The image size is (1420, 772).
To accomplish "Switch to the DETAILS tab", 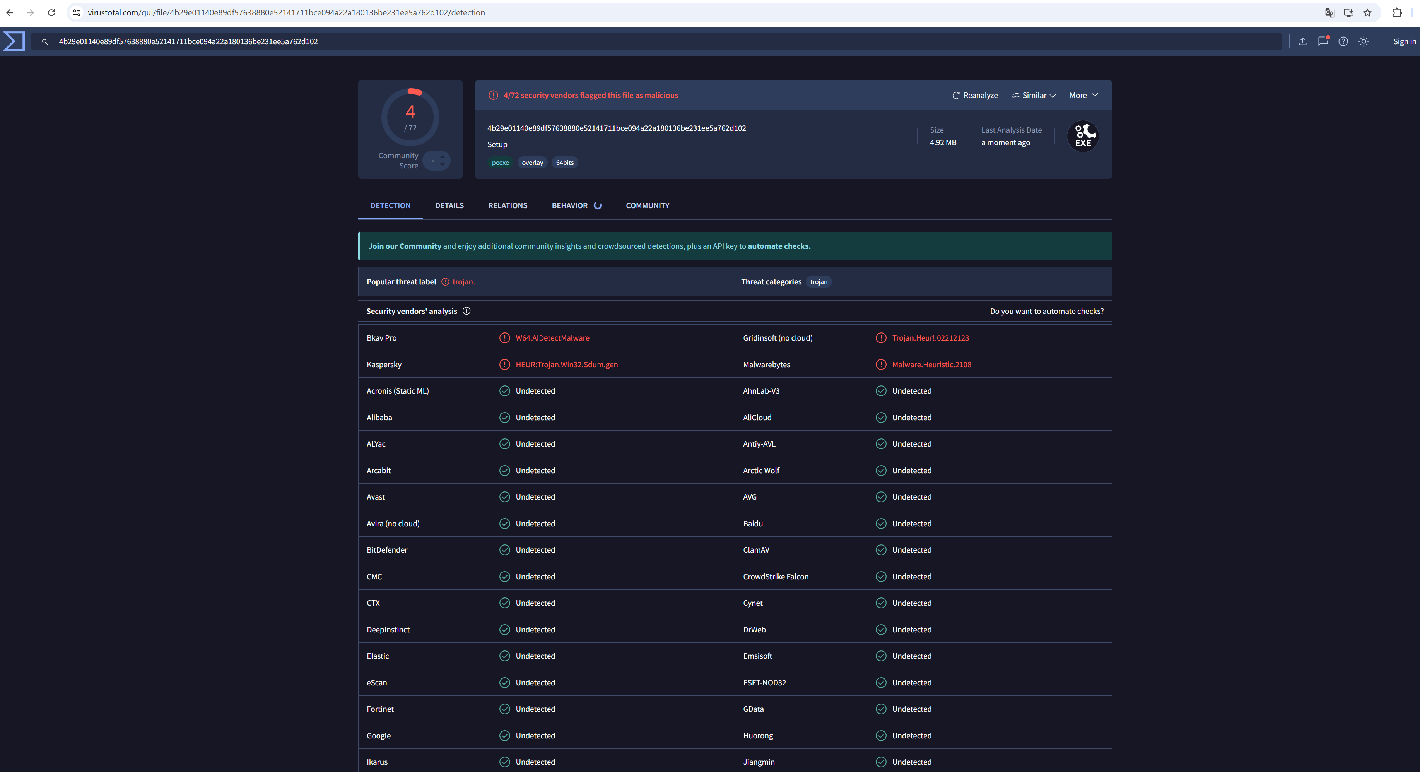I will pyautogui.click(x=449, y=206).
